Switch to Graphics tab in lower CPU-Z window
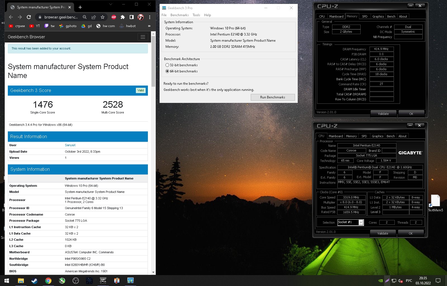Image resolution: width=447 pixels, height=286 pixels. coord(377,136)
